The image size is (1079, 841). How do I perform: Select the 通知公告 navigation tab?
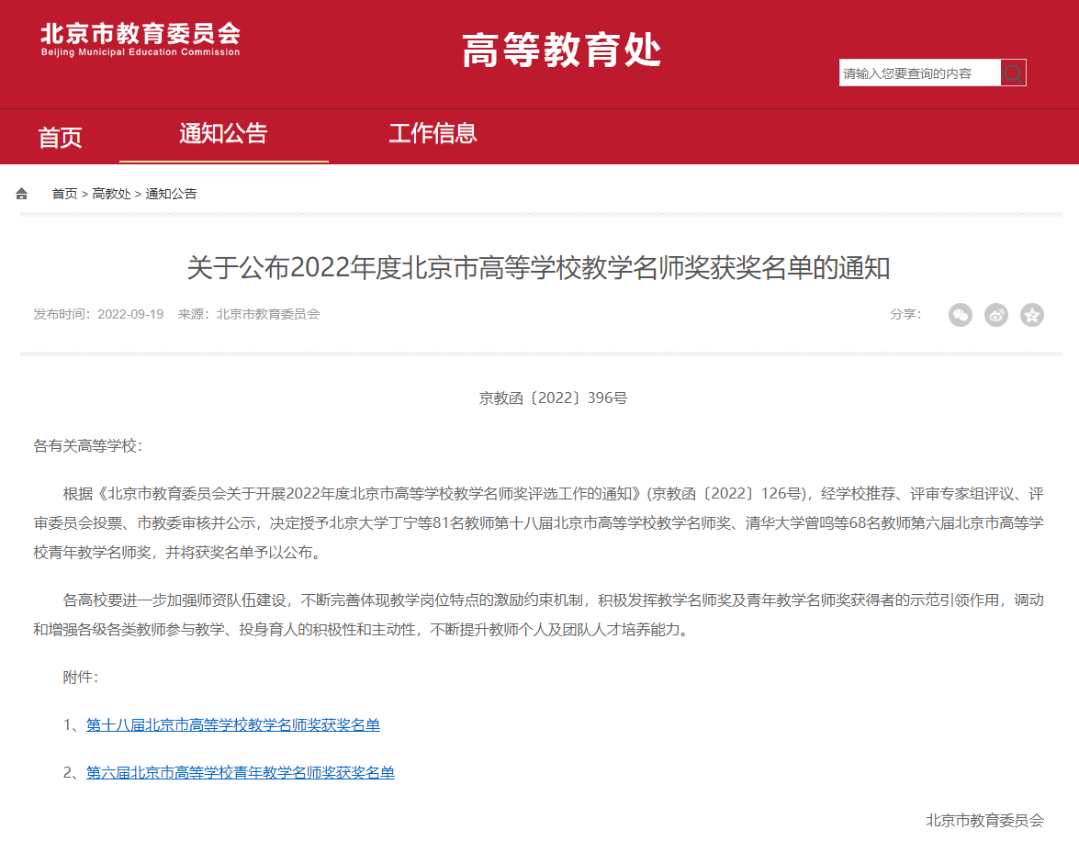(223, 134)
